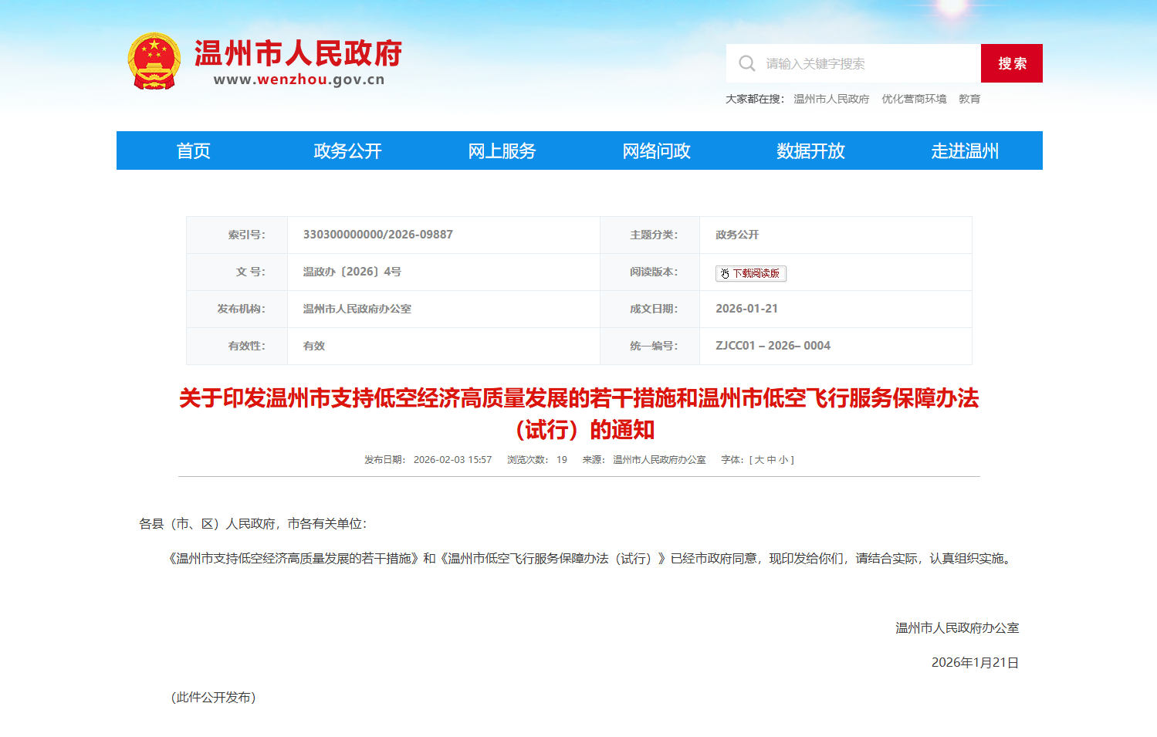
Task: Click the 优化营商环境 hot search link
Action: pos(914,99)
